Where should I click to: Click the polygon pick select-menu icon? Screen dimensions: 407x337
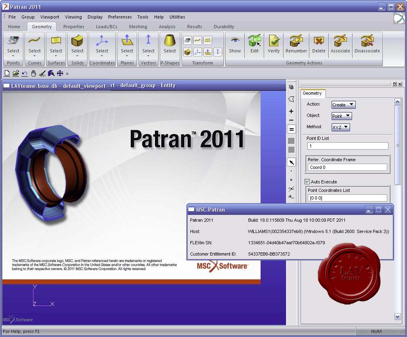pos(291,99)
